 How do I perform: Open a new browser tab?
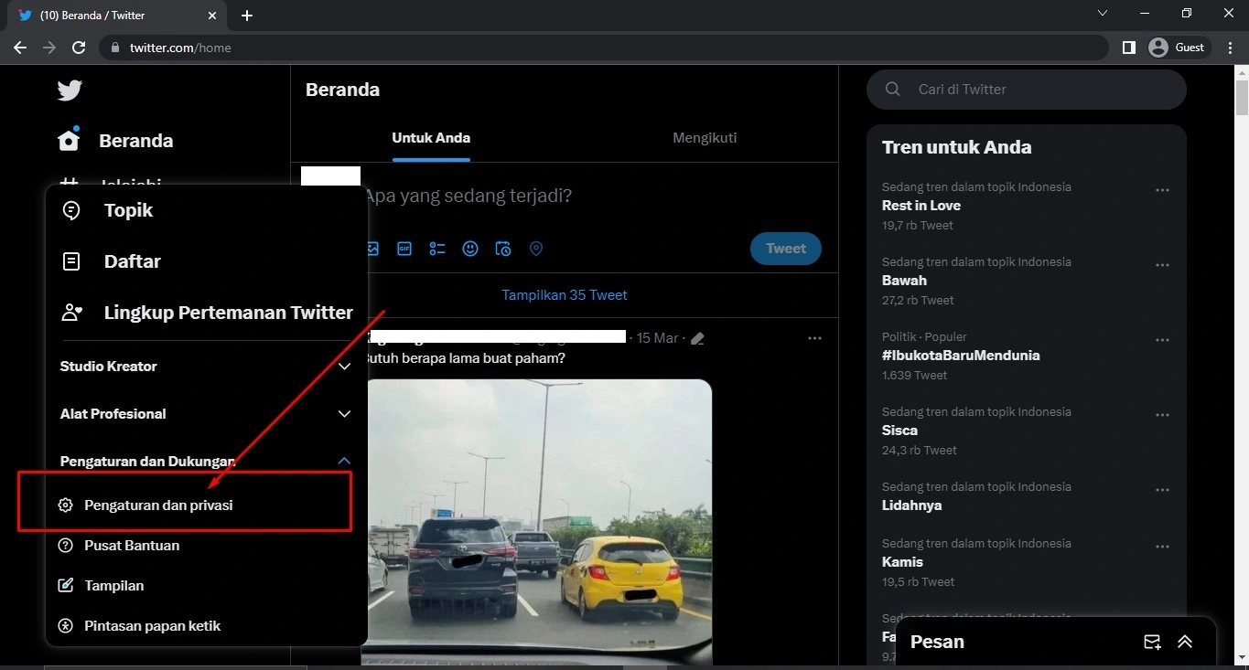247,16
